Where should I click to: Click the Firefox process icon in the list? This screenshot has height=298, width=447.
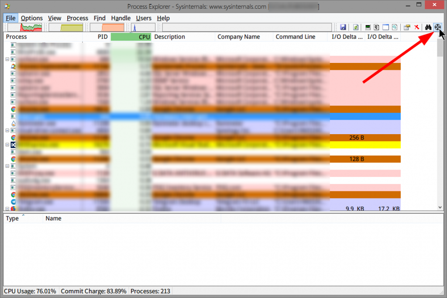pos(13,209)
